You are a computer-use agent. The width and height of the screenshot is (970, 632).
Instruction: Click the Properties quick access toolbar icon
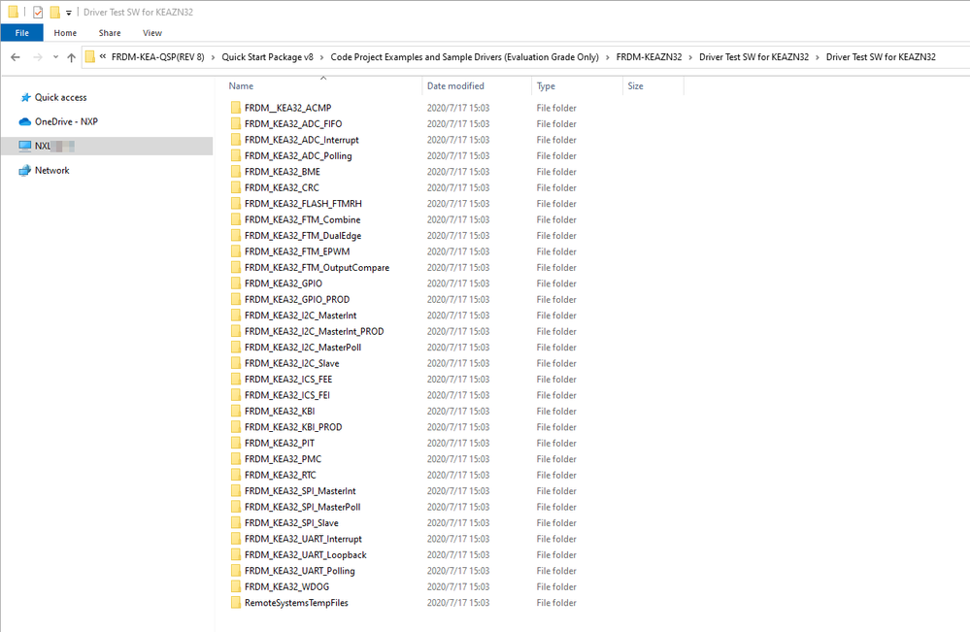[x=38, y=12]
